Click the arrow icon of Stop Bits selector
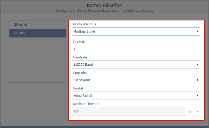 click(x=197, y=80)
